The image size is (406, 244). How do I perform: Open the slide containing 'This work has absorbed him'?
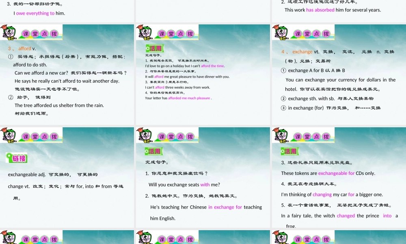point(339,11)
